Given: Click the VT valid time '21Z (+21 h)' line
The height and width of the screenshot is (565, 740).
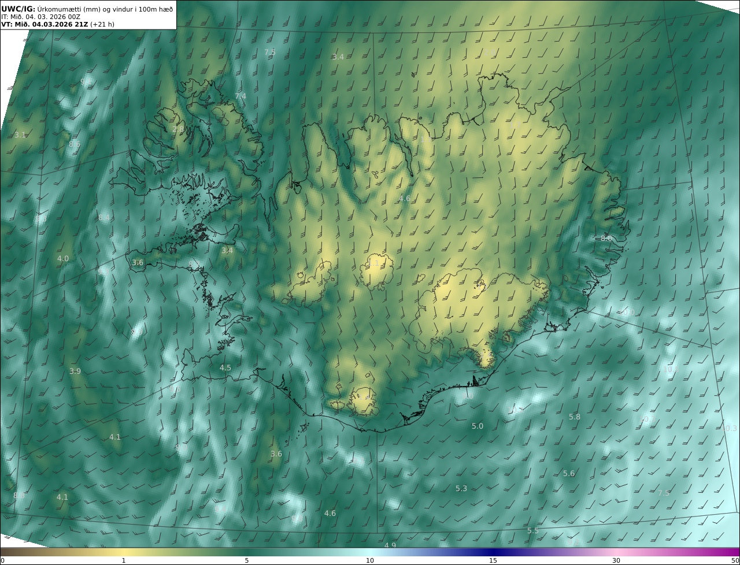Looking at the screenshot, I should point(57,25).
